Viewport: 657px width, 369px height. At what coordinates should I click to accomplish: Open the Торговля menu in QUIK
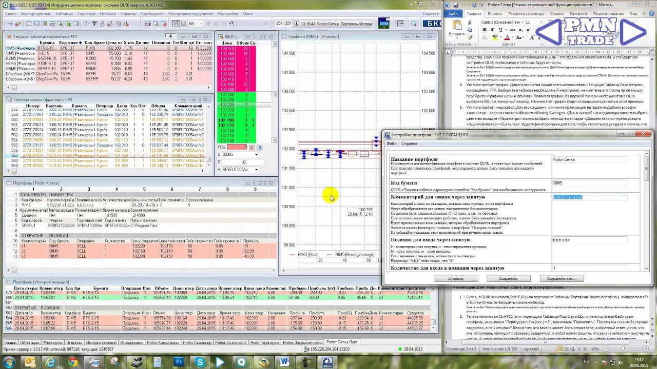click(x=86, y=14)
